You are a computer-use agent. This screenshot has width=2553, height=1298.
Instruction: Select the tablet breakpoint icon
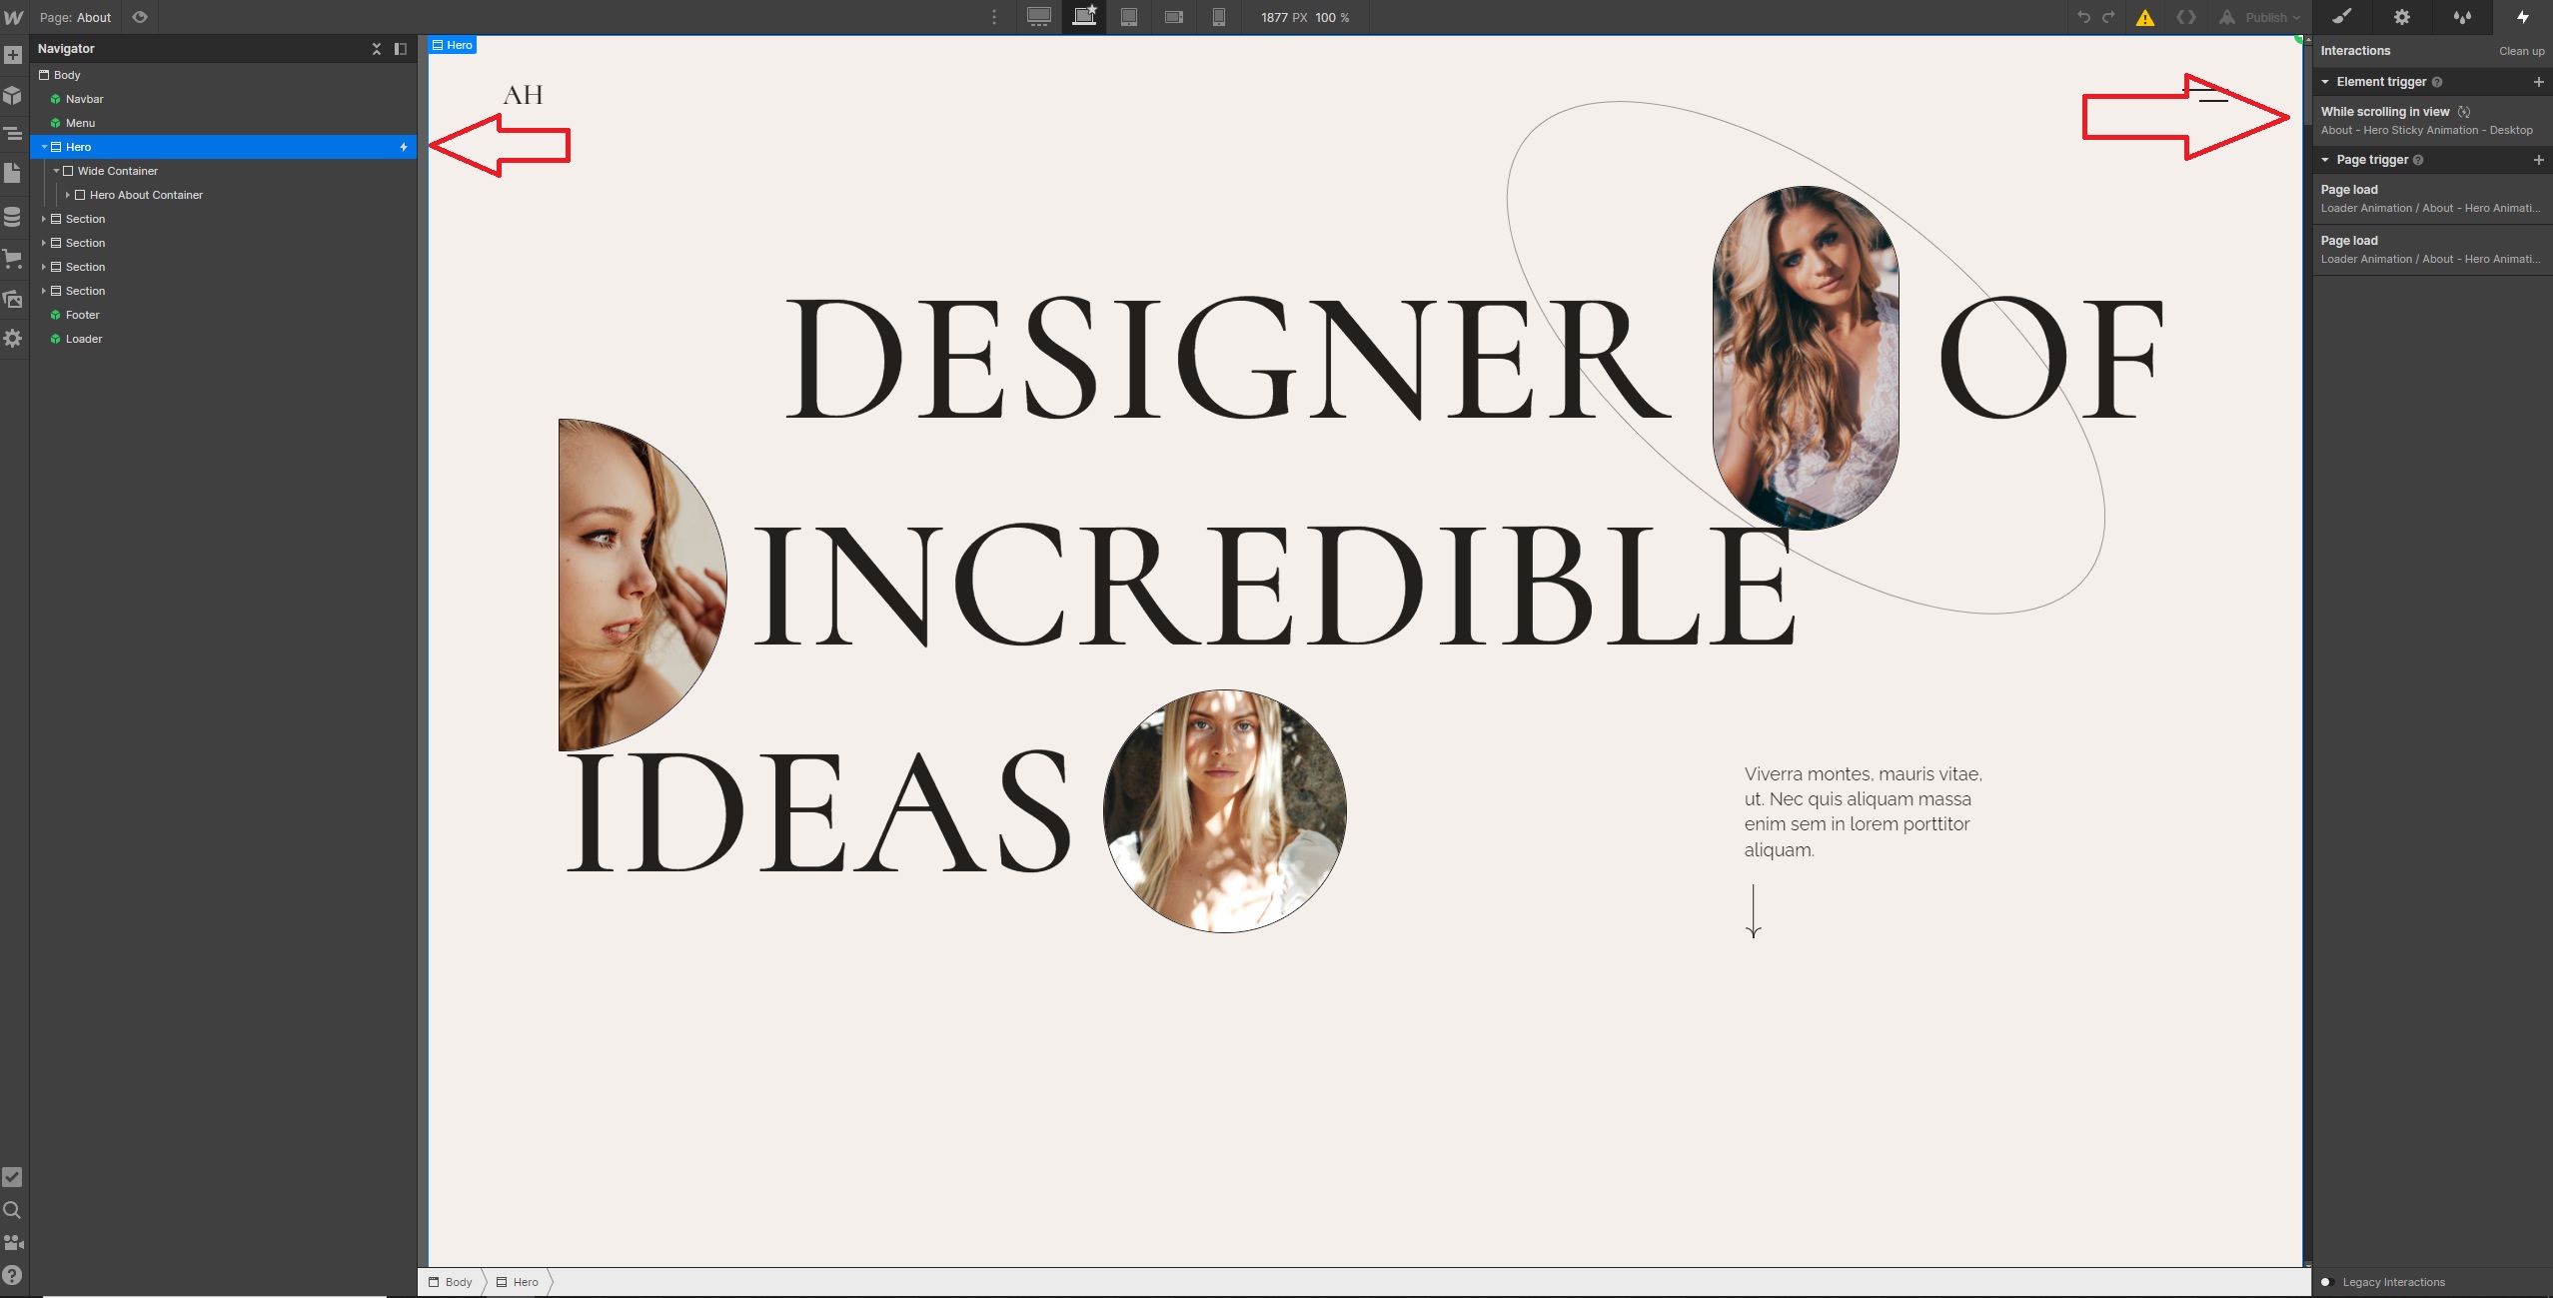pyautogui.click(x=1128, y=17)
